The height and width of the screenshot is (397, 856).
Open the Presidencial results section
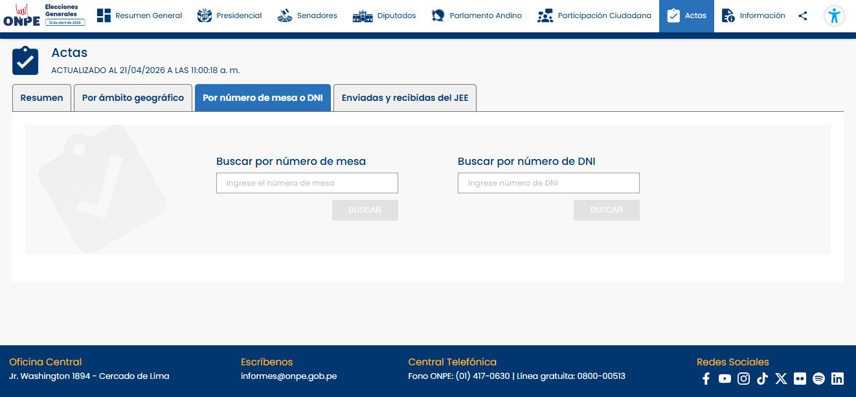point(230,16)
